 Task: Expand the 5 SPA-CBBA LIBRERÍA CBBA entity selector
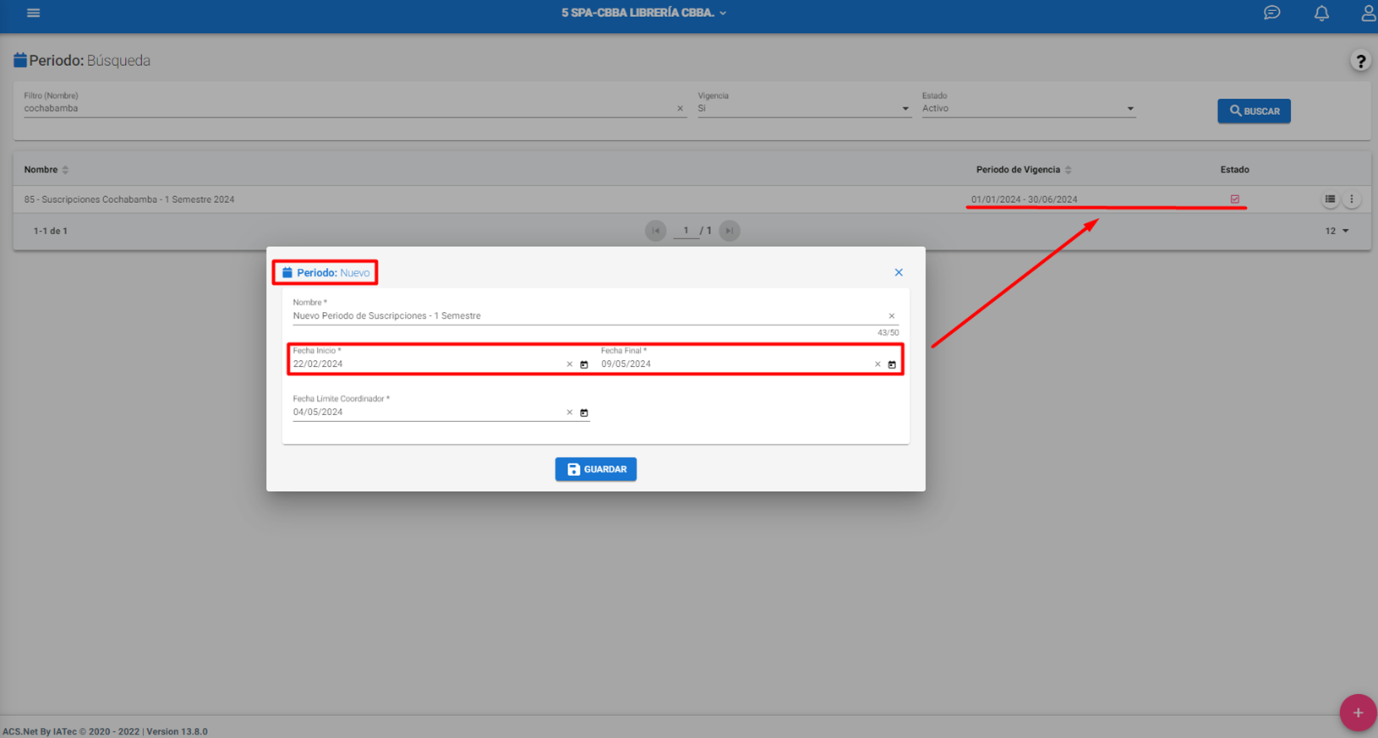click(643, 13)
